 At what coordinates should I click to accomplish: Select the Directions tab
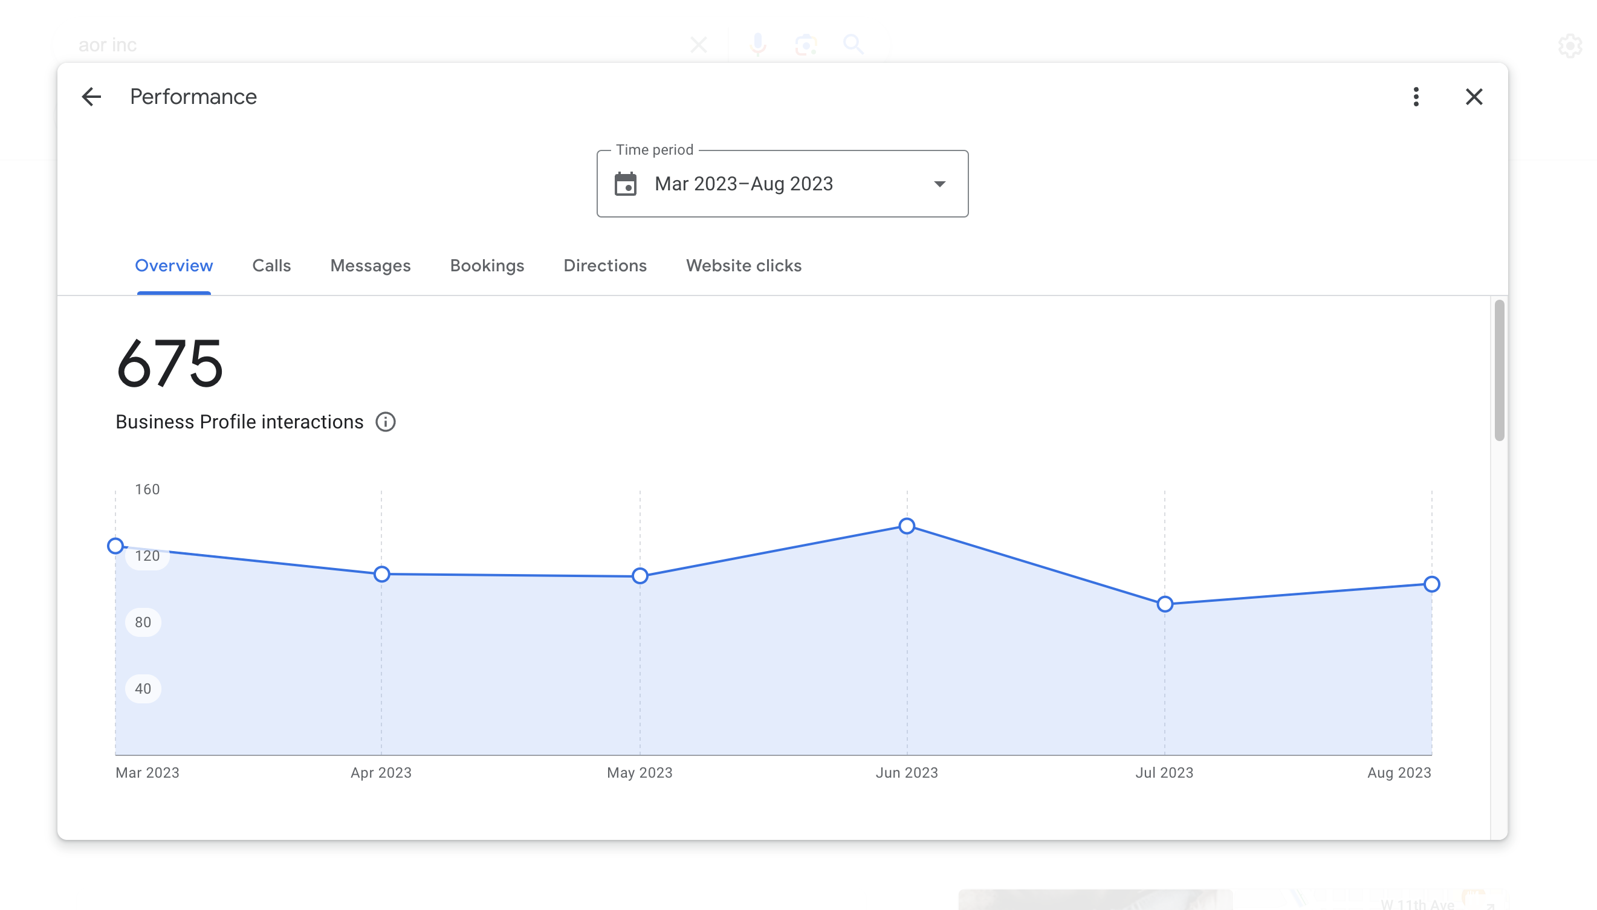pos(604,266)
